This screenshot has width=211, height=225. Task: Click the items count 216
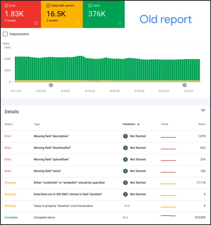click(x=203, y=159)
